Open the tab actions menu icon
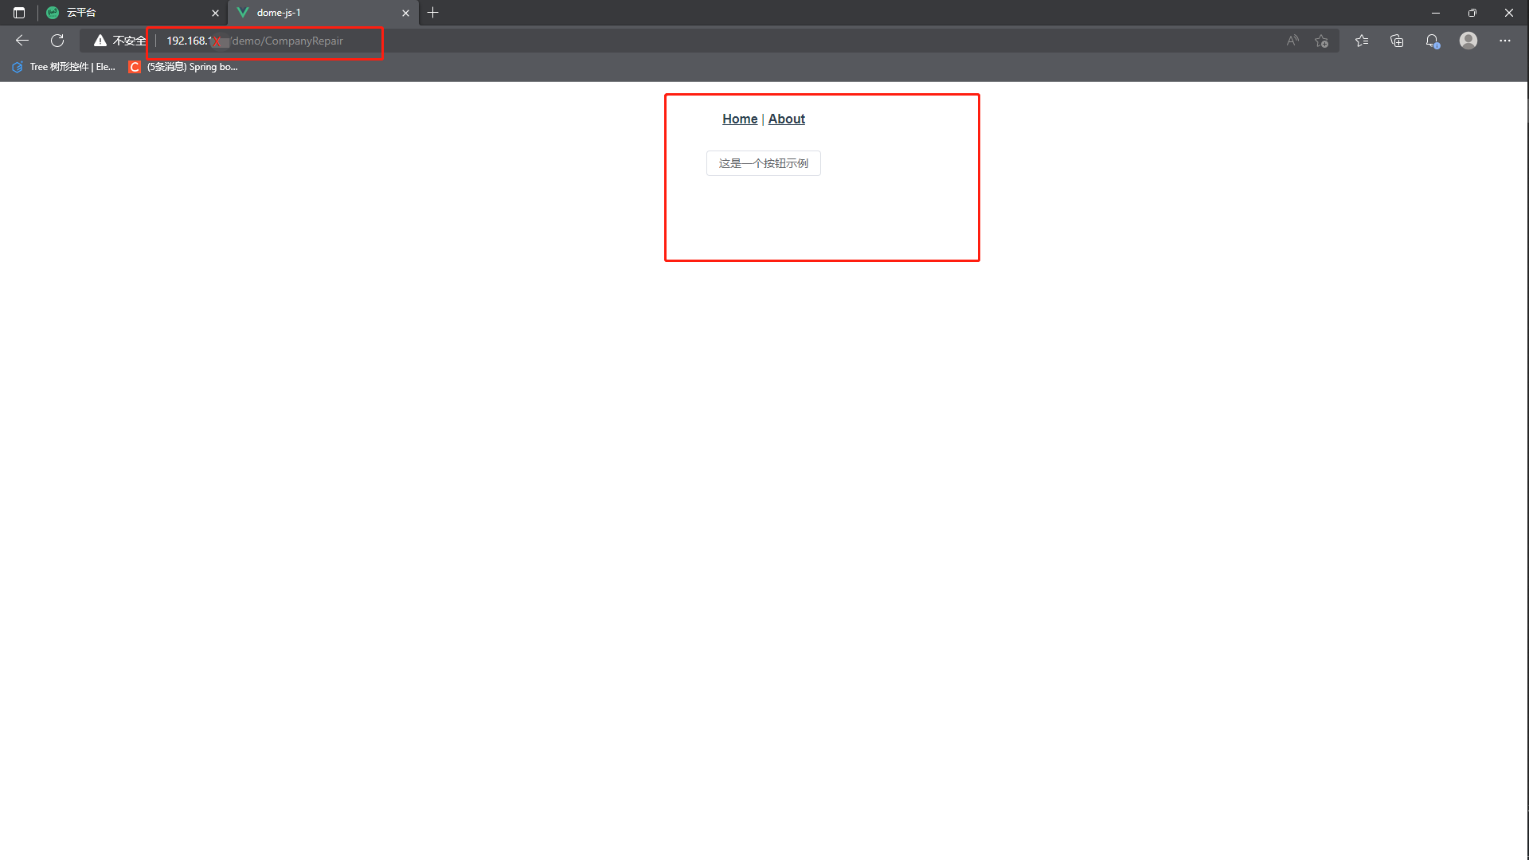Screen dimensions: 1529x860 pyautogui.click(x=19, y=13)
